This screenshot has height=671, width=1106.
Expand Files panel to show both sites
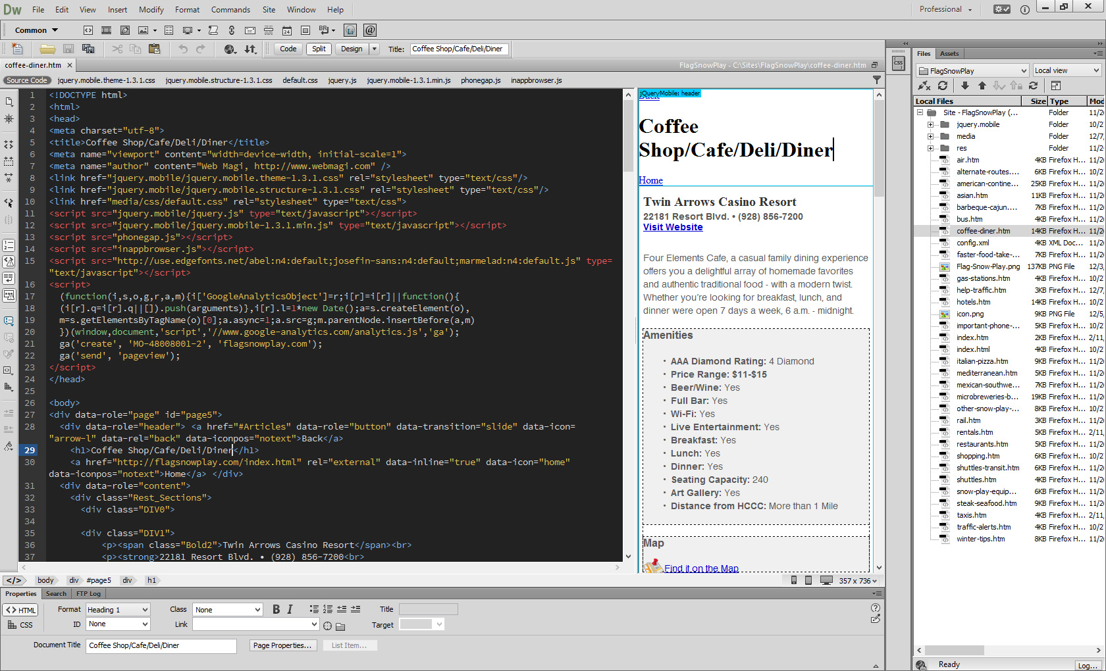point(1056,86)
